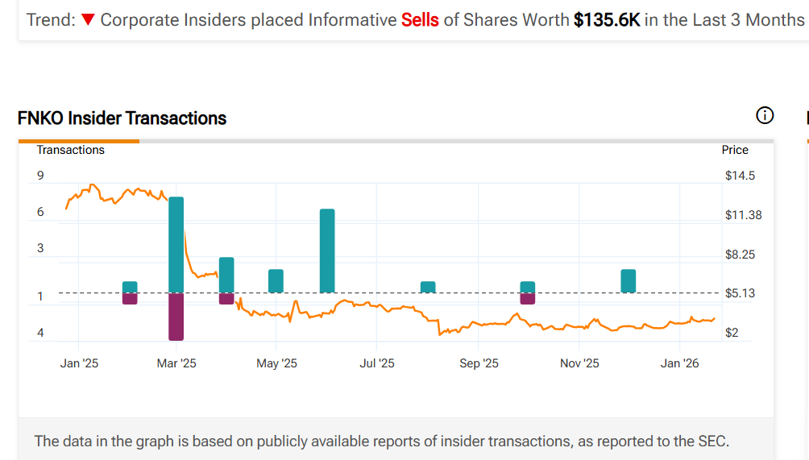Click the teal buy bar for December '25
809x460 pixels.
629,281
